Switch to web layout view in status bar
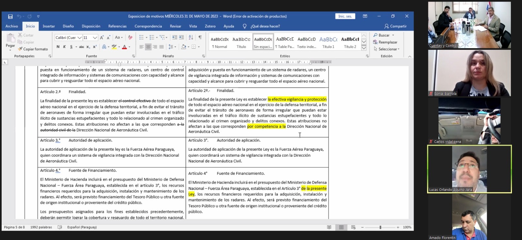Viewport: 522px width, 240px height. (x=353, y=227)
